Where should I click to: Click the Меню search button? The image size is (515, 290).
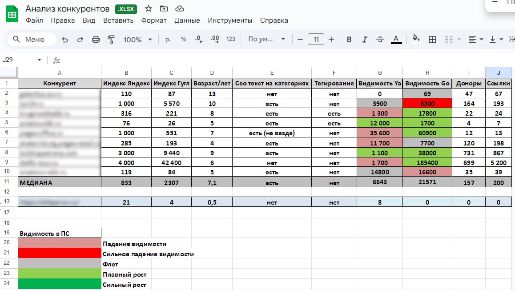pyautogui.click(x=29, y=40)
